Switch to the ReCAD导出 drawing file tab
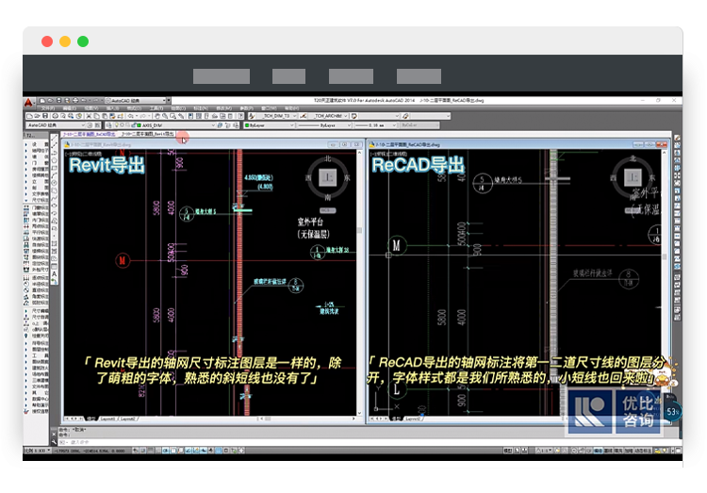The image size is (707, 493). [90, 134]
